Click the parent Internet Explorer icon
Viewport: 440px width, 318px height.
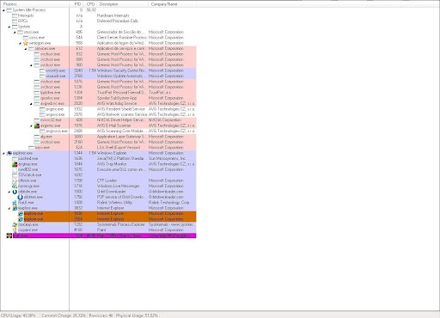(x=15, y=208)
